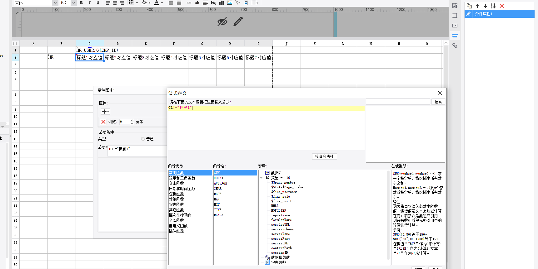Choose the COUNT function name
Image resolution: width=538 pixels, height=269 pixels.
coord(219,178)
